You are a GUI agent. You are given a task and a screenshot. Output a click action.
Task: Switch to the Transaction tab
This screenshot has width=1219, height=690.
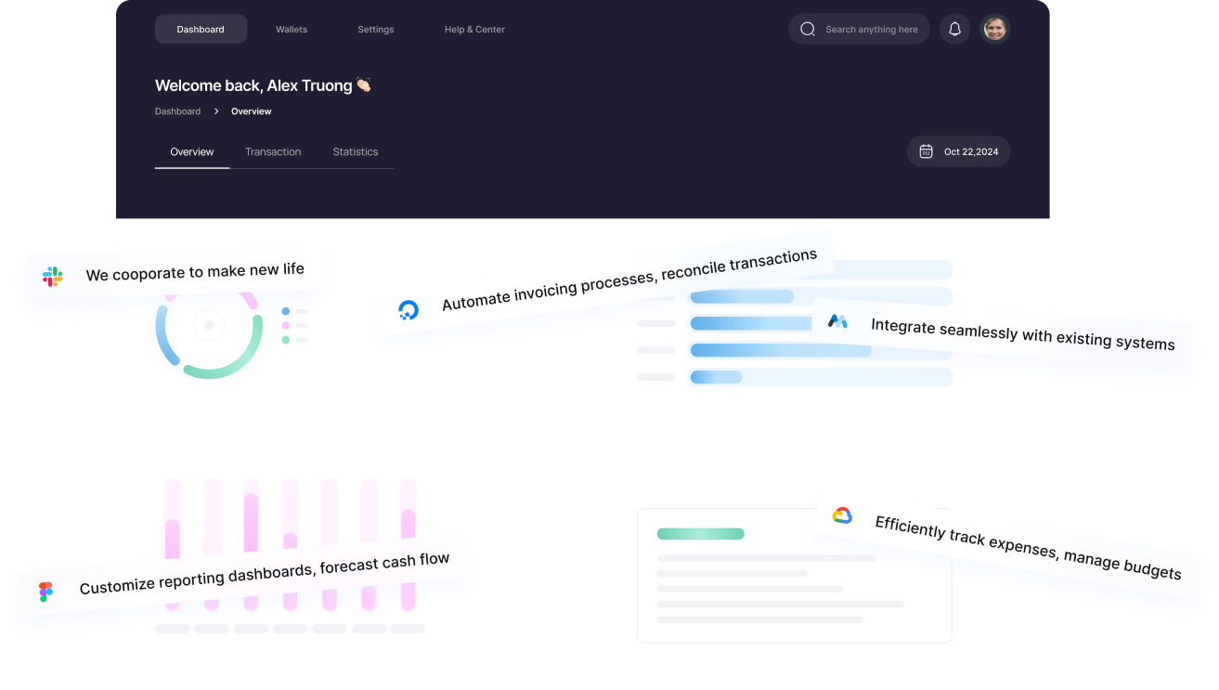coord(272,151)
